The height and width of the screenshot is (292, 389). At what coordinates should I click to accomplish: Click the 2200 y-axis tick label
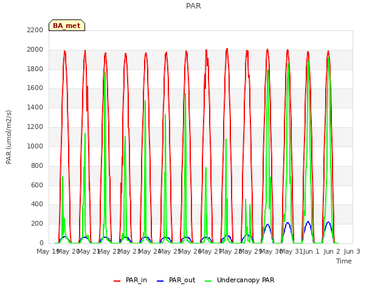35,30
